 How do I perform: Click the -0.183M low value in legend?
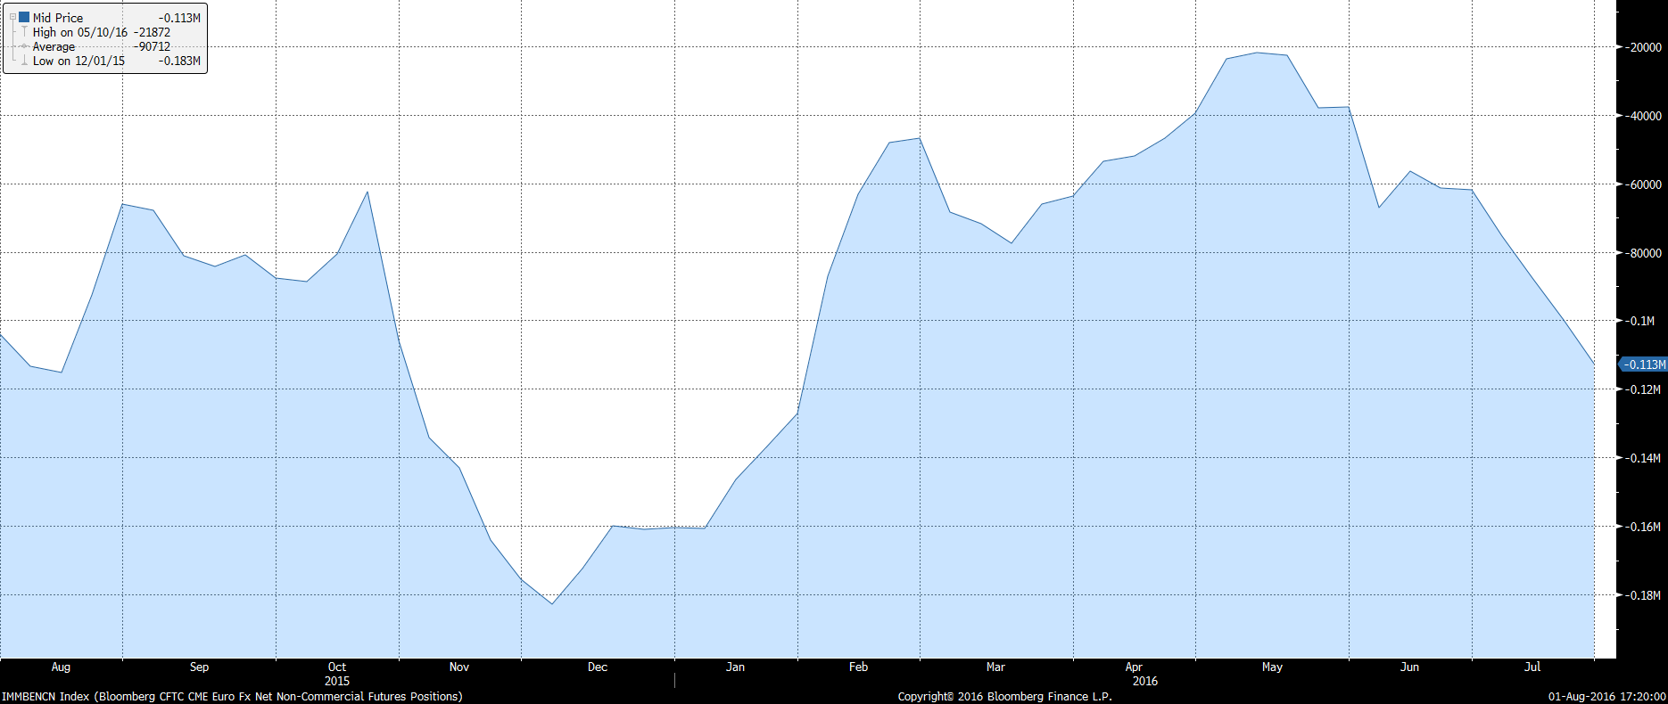(179, 61)
